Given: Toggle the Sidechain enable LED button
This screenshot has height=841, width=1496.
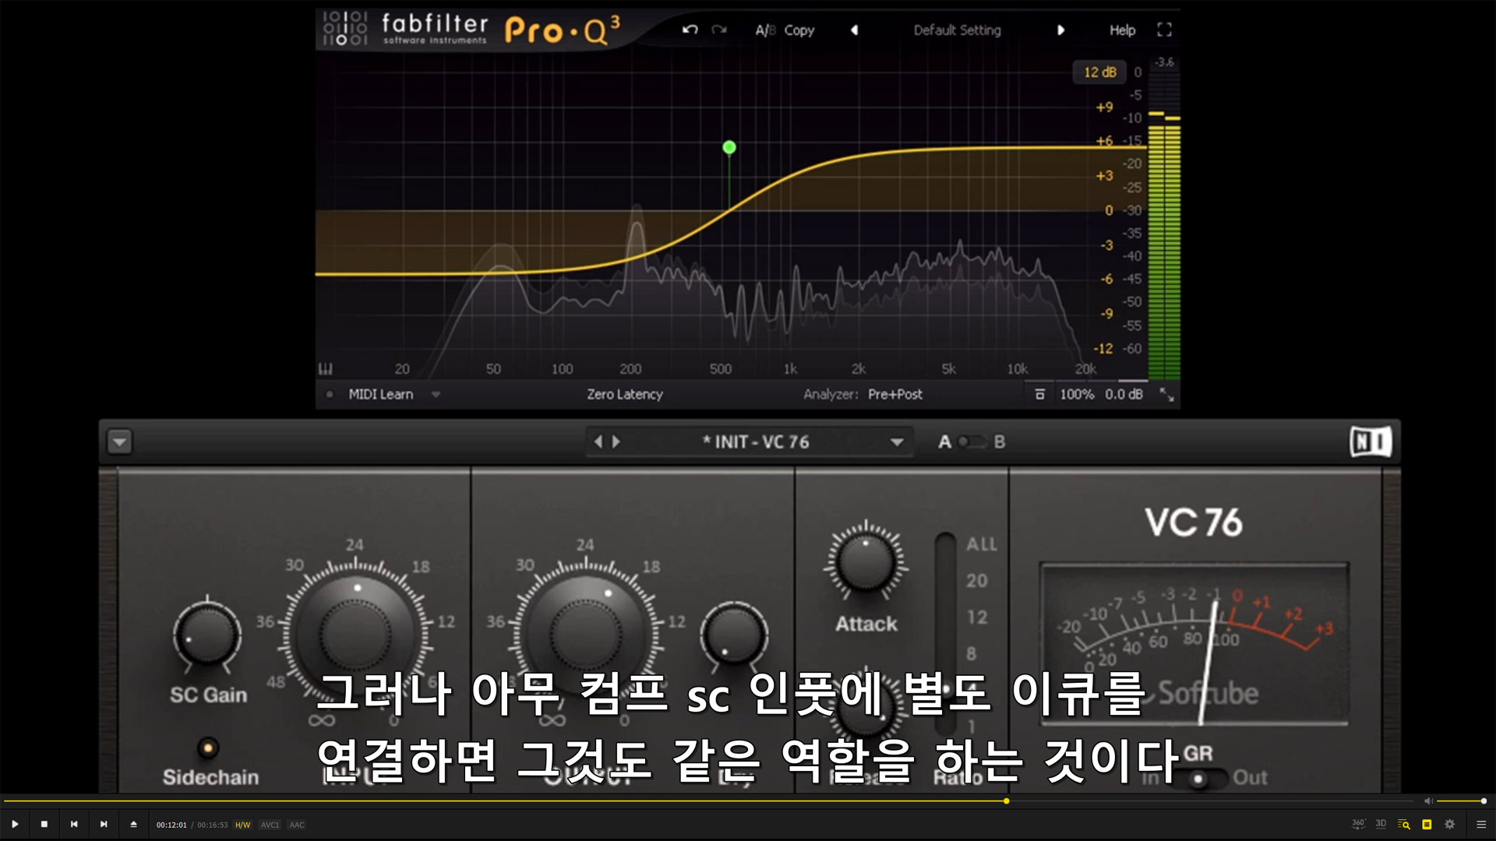Looking at the screenshot, I should coord(207,748).
